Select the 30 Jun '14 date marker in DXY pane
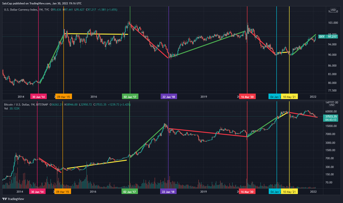The image size is (343, 203). [38, 97]
